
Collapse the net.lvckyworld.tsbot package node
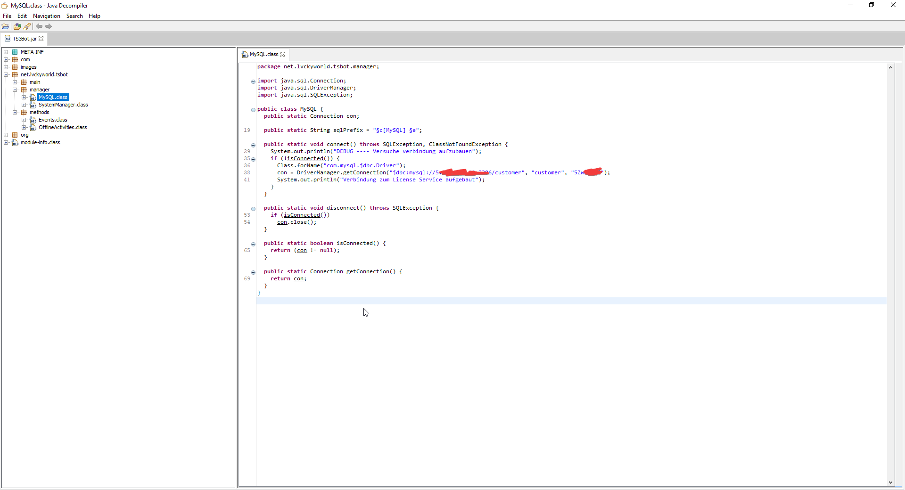tap(6, 75)
